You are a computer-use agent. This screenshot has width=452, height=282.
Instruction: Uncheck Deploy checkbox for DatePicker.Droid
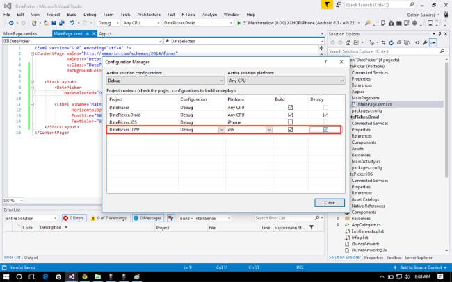(x=325, y=115)
